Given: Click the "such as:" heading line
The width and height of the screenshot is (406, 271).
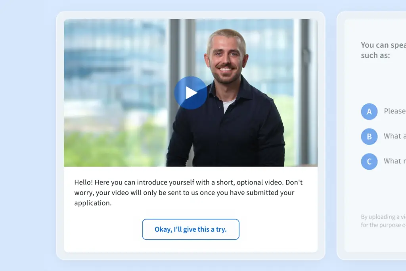Looking at the screenshot, I should pyautogui.click(x=375, y=56).
